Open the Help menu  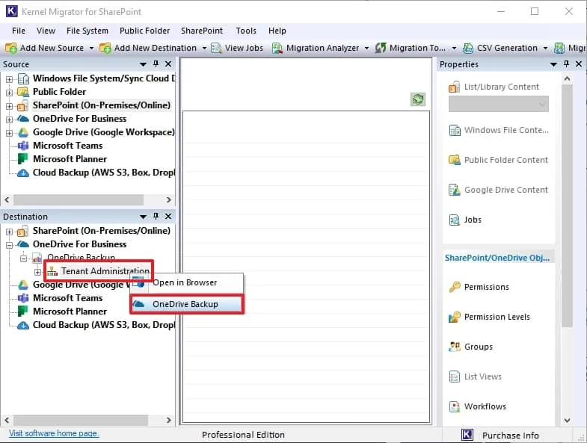tap(277, 31)
